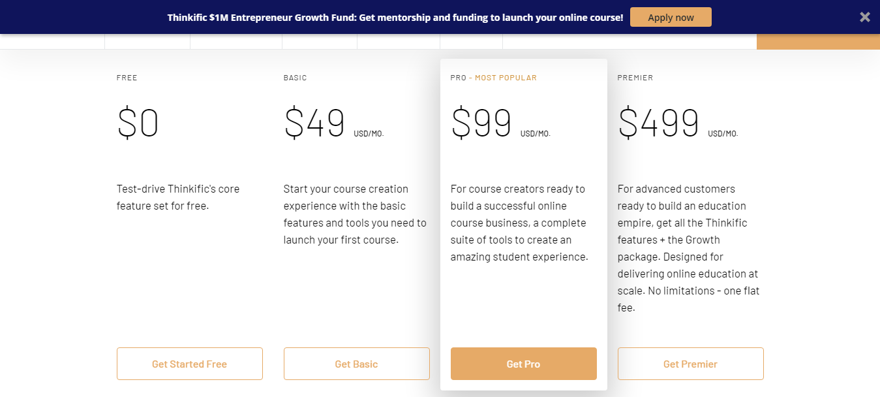Close the Growth Fund announcement banner
This screenshot has width=880, height=397.
point(864,17)
